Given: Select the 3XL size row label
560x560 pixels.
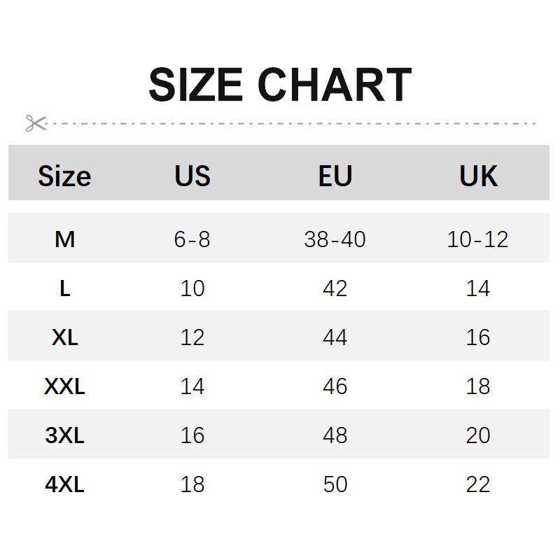Looking at the screenshot, I should 64,435.
